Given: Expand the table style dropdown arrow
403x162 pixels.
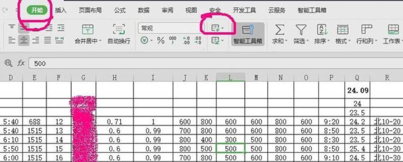Looking at the screenshot, I should coord(222,41).
